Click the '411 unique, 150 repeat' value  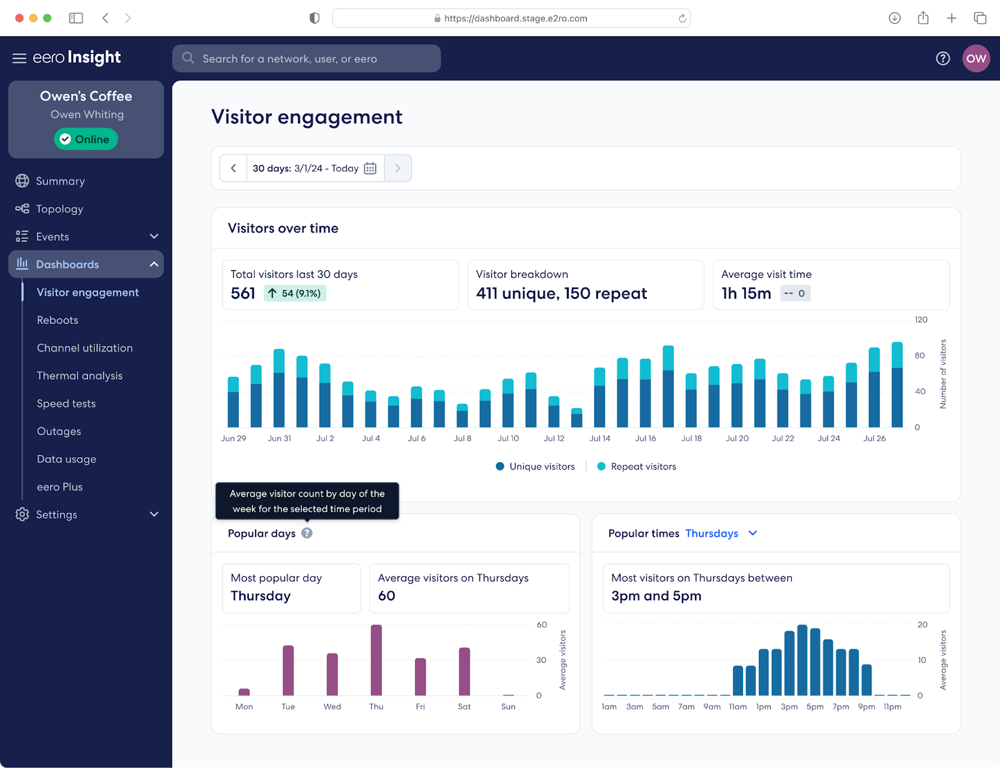pos(561,293)
